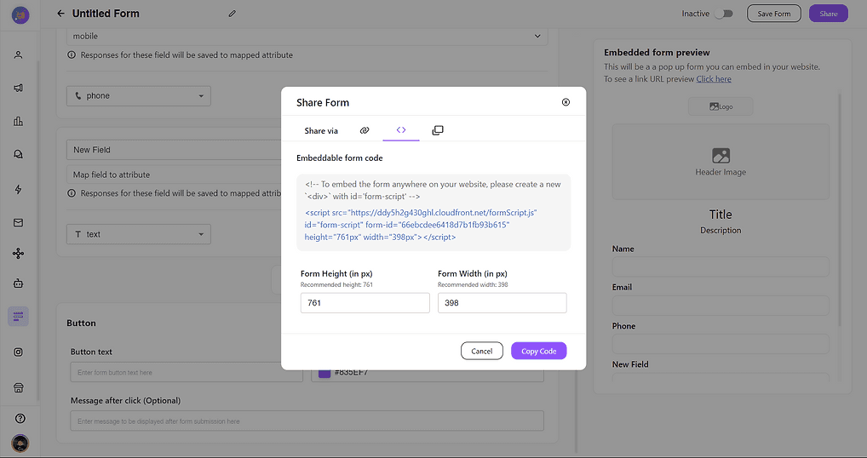The width and height of the screenshot is (867, 458).
Task: Click the Cancel button in dialog
Action: point(481,351)
